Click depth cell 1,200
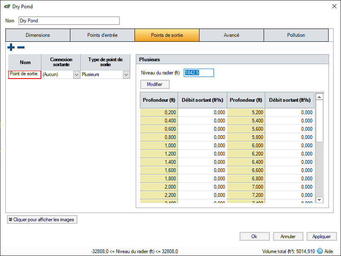The image size is (341, 256). click(x=159, y=154)
